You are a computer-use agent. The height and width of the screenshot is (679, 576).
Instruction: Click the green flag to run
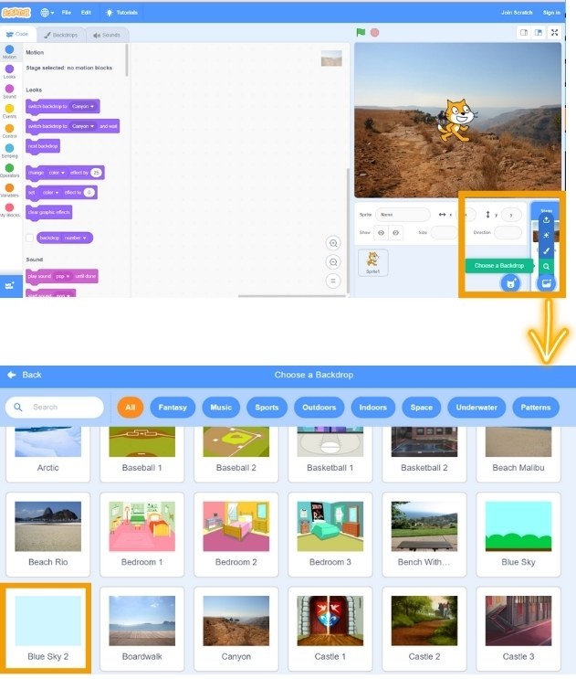[x=361, y=33]
